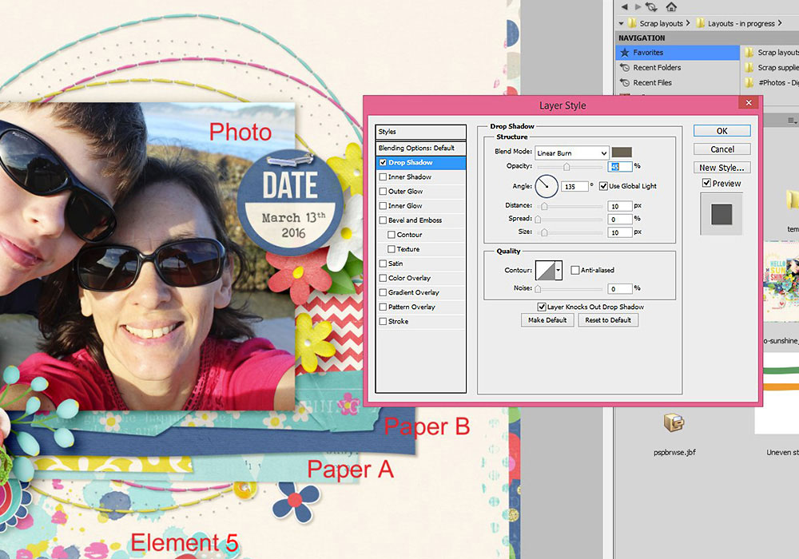Image resolution: width=799 pixels, height=559 pixels.
Task: Enable the Inner Glow checkbox
Action: tap(383, 206)
